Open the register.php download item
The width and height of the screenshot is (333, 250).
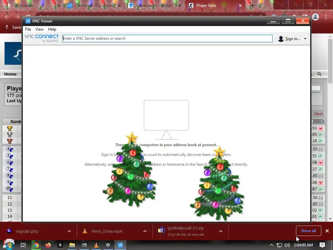pyautogui.click(x=27, y=231)
